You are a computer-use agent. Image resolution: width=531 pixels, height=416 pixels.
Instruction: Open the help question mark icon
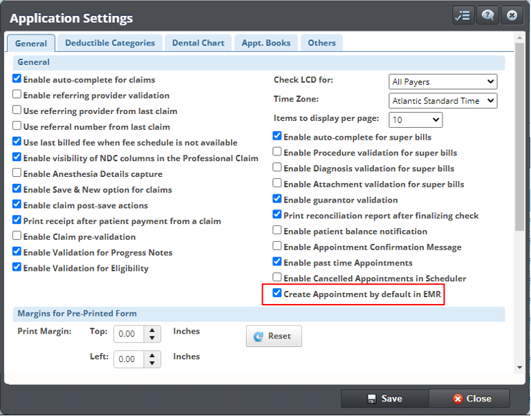pos(487,15)
